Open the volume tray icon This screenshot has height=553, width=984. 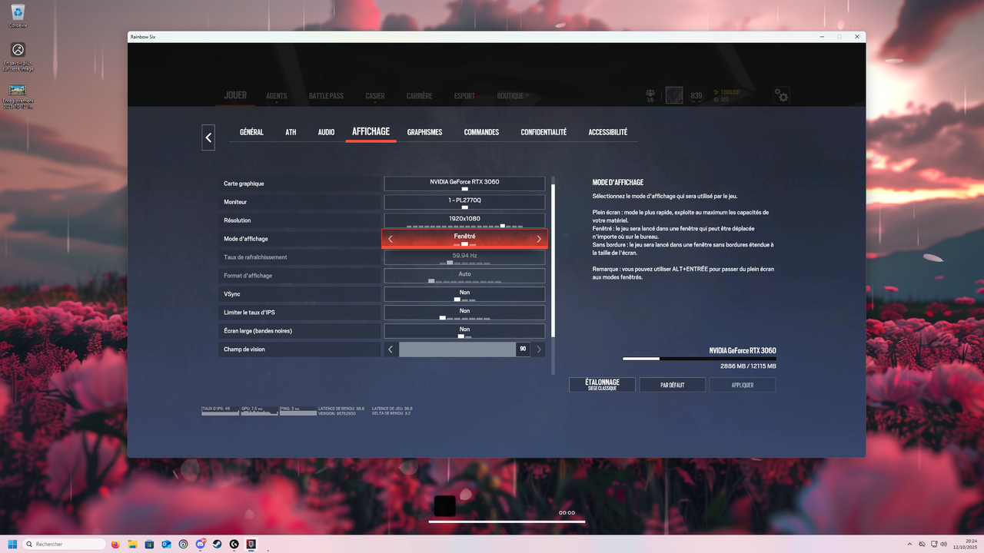tap(945, 544)
